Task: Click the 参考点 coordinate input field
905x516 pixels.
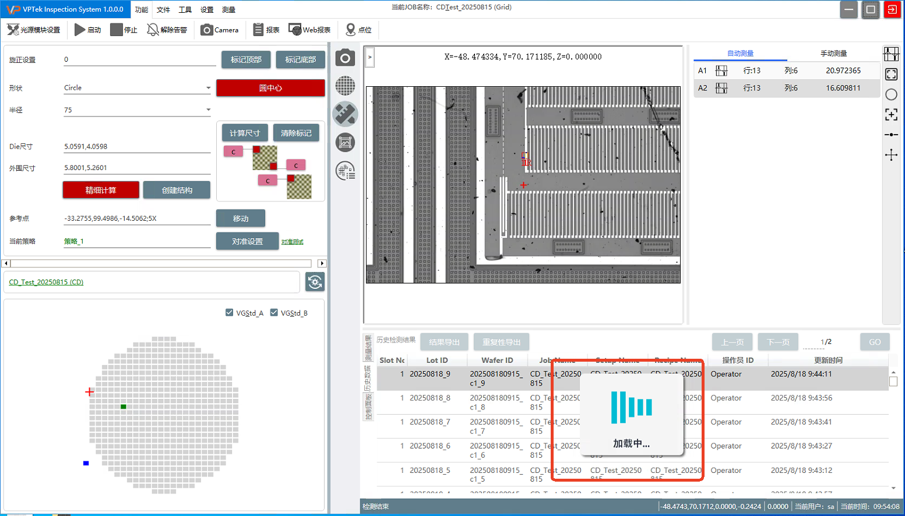Action: pos(137,218)
